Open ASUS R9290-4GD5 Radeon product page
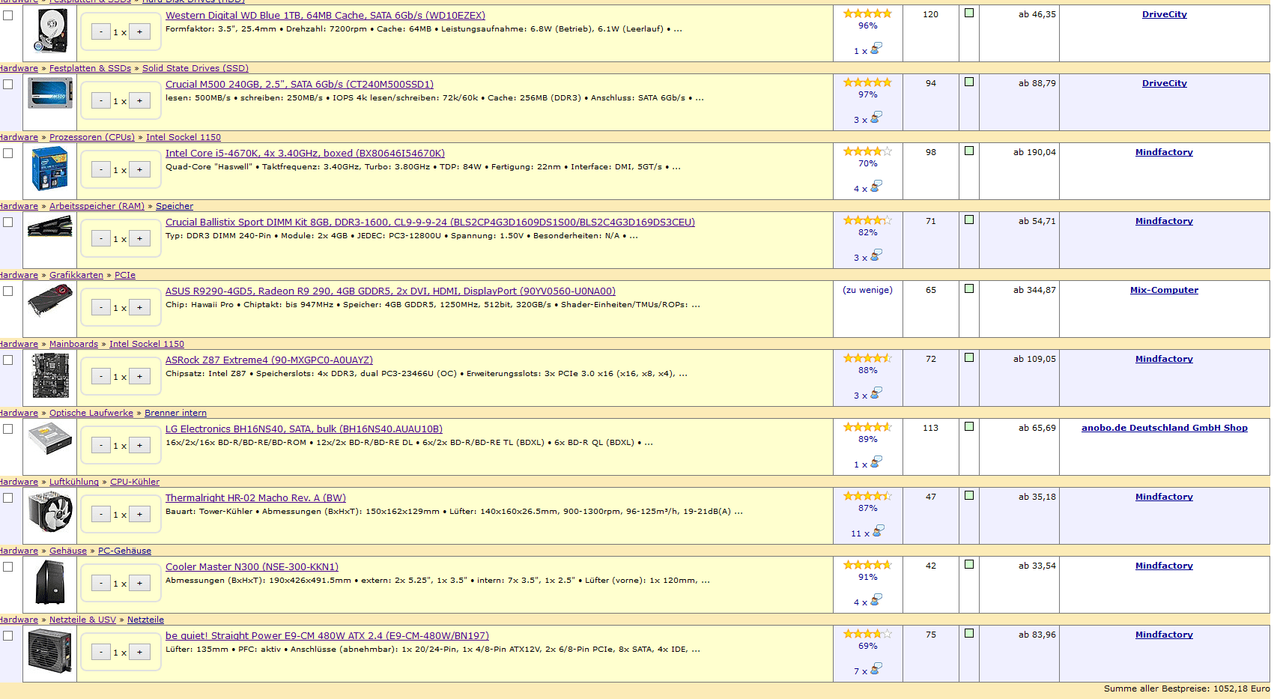Viewport: 1274px width, 699px height. pyautogui.click(x=390, y=291)
